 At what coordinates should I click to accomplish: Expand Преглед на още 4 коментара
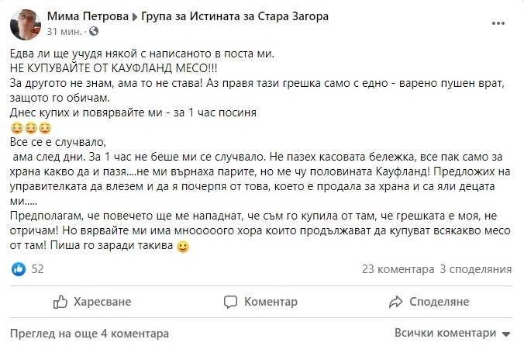(x=90, y=334)
